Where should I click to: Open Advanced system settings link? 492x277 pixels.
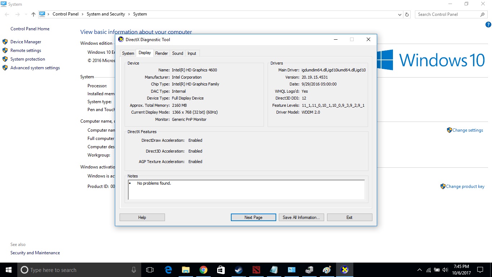(x=35, y=68)
